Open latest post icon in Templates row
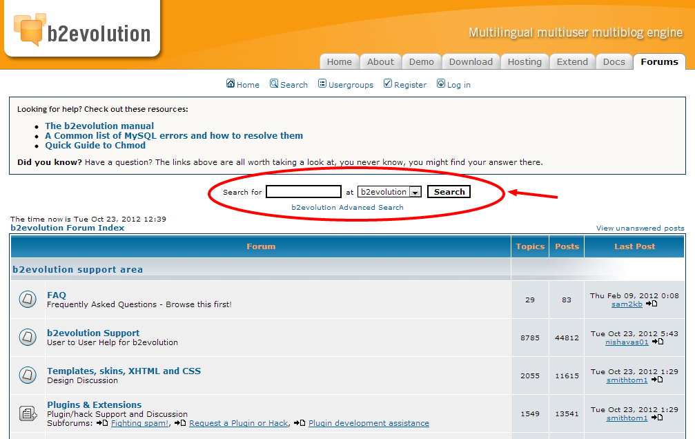Viewport: 695px width, 439px height. (x=657, y=380)
